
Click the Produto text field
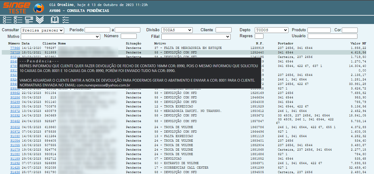tap(319, 30)
